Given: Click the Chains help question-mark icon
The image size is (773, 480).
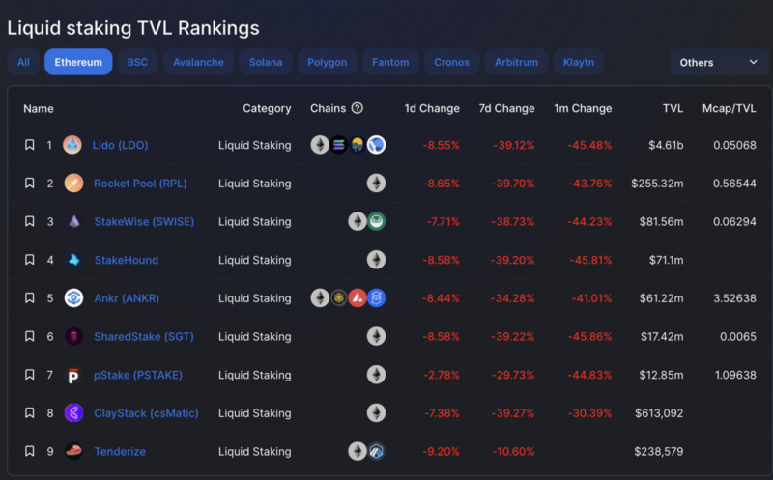Looking at the screenshot, I should [x=358, y=108].
